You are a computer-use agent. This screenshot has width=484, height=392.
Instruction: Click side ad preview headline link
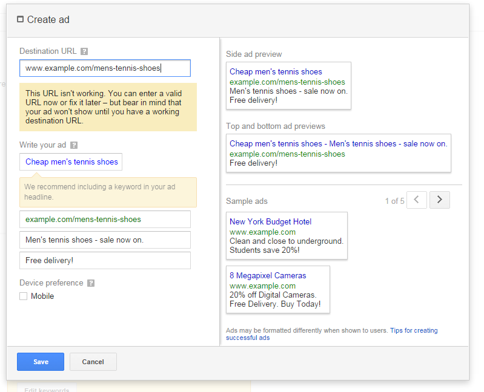pyautogui.click(x=276, y=72)
